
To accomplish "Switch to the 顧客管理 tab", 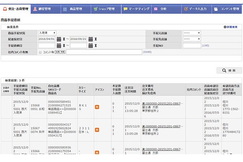I will coord(45,9).
